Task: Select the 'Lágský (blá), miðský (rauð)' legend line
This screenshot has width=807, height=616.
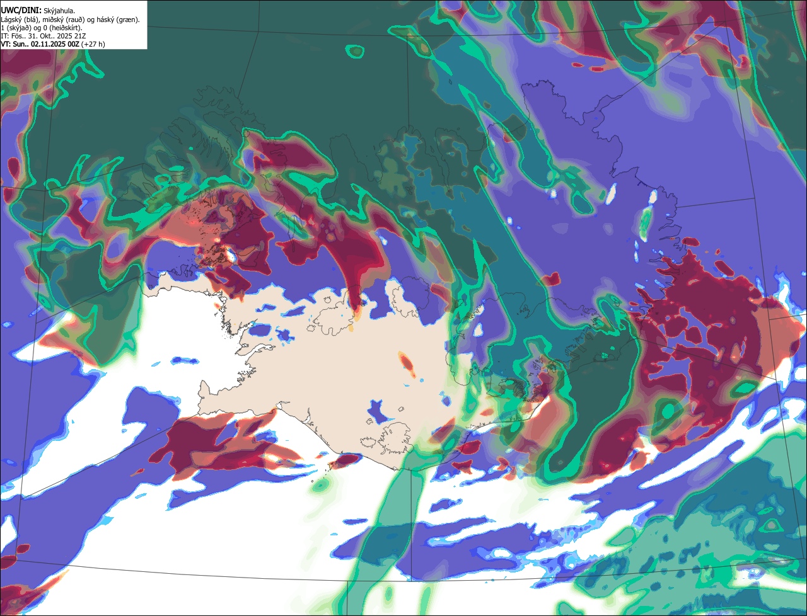Action: tap(70, 19)
